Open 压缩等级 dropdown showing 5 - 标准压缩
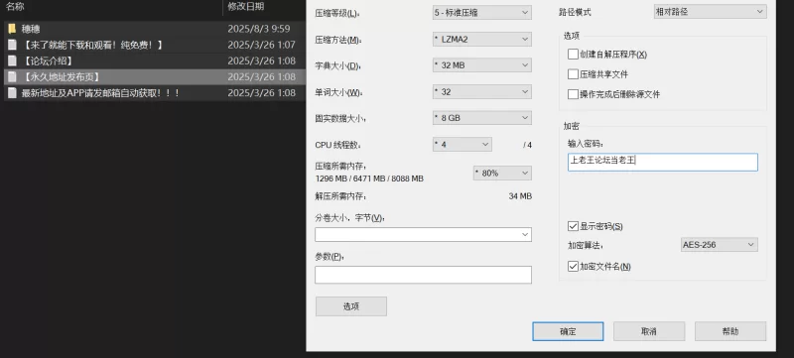Viewport: 794px width, 358px height. point(481,13)
